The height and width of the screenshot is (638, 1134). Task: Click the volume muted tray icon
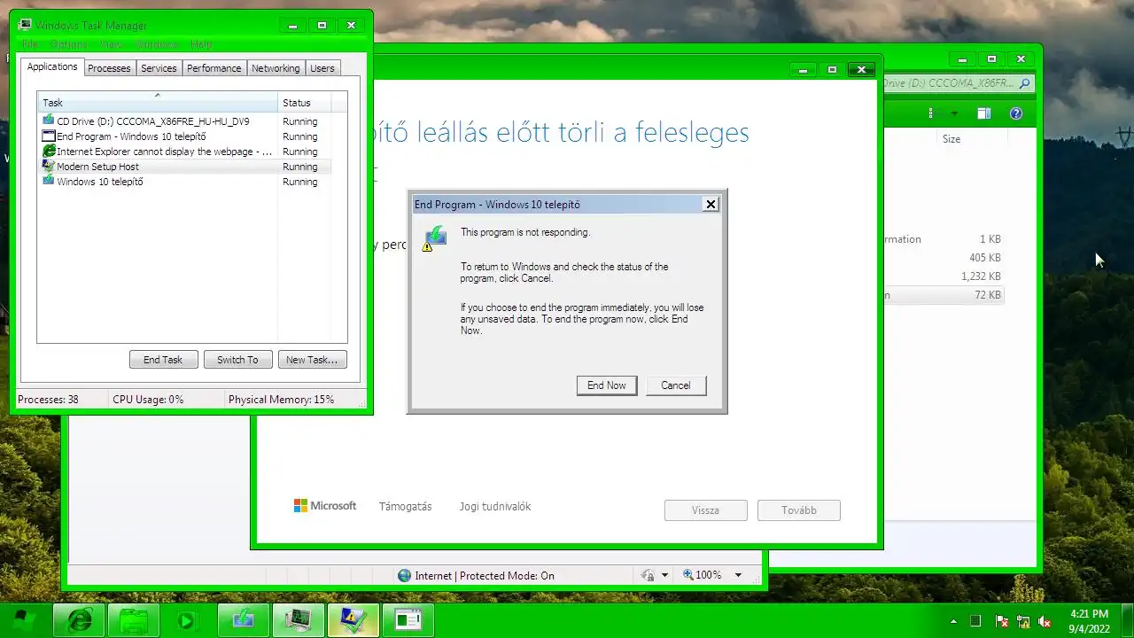(x=1044, y=621)
